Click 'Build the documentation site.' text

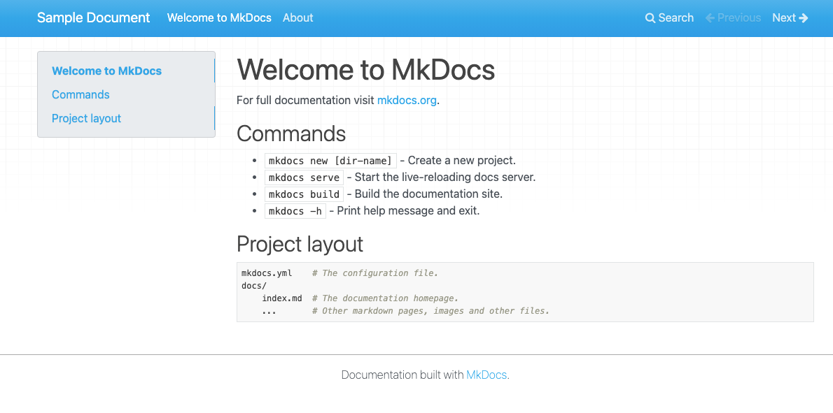click(x=428, y=194)
